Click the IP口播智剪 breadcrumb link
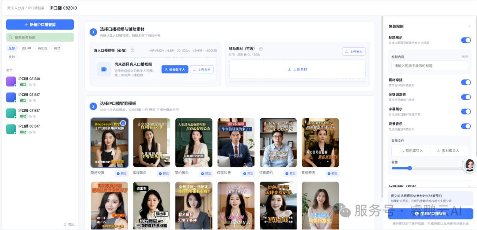 click(x=36, y=8)
